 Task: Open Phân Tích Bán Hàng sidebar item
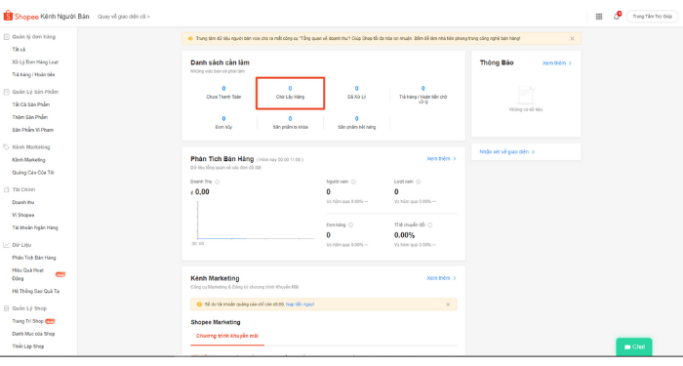click(34, 258)
